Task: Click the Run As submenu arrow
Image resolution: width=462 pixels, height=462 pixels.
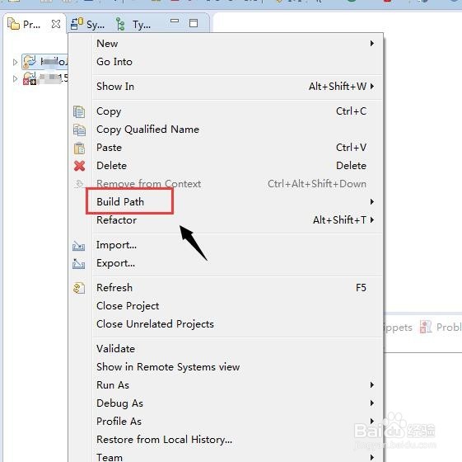Action: (x=372, y=385)
